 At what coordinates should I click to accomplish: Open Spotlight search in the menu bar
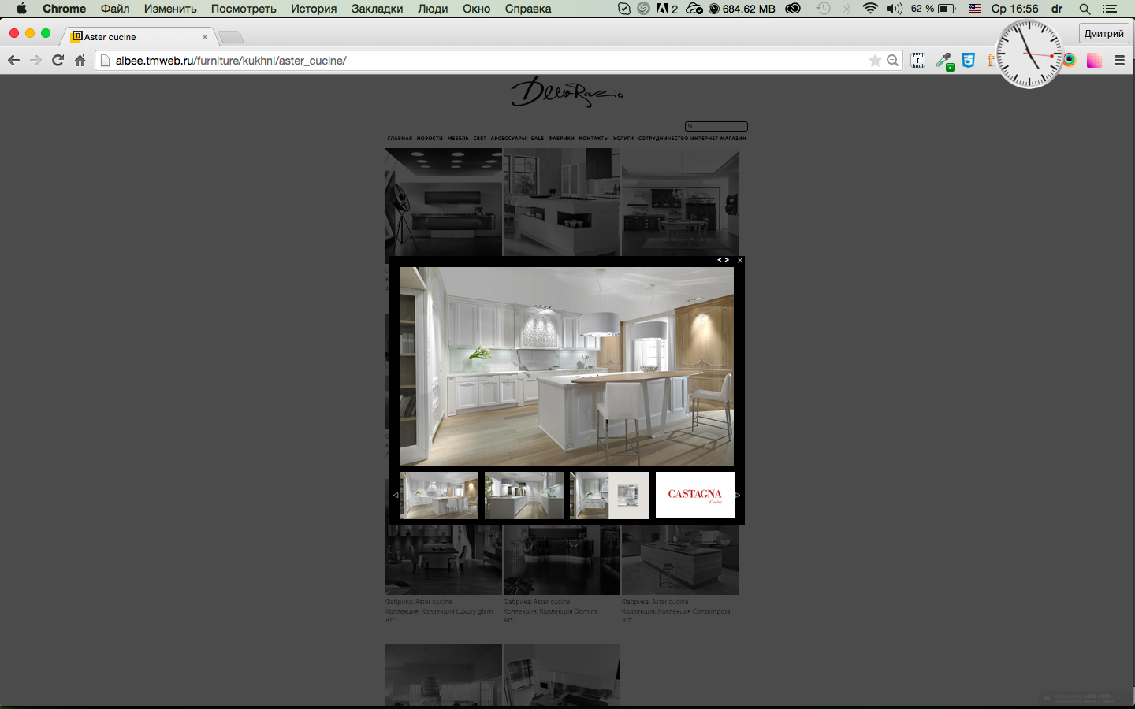pos(1085,9)
